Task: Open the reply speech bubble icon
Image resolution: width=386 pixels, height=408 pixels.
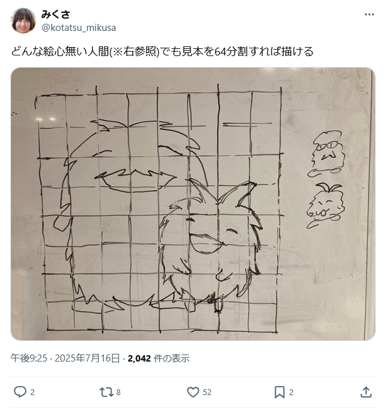Action: click(x=20, y=392)
